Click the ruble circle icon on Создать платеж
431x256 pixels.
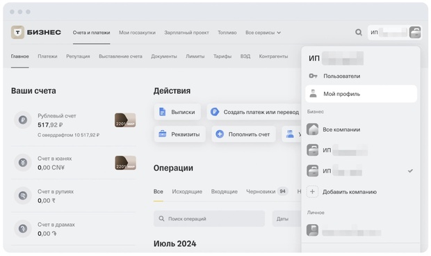click(215, 112)
